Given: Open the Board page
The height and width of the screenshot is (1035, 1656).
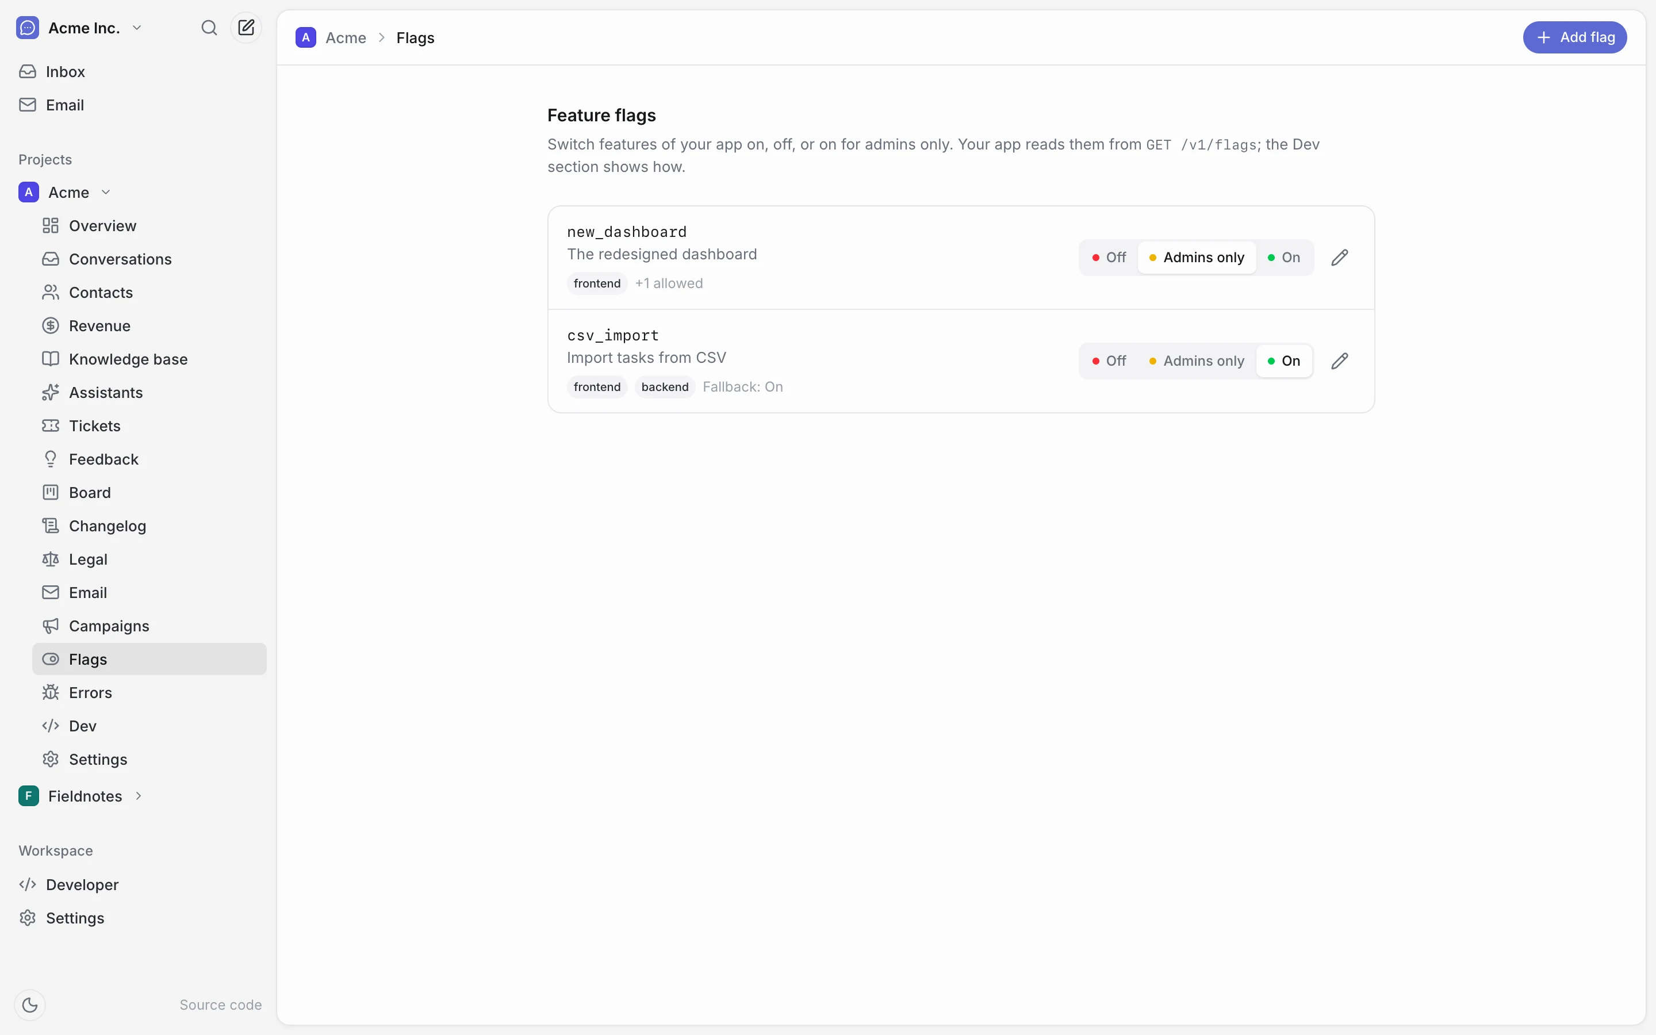Looking at the screenshot, I should [149, 492].
